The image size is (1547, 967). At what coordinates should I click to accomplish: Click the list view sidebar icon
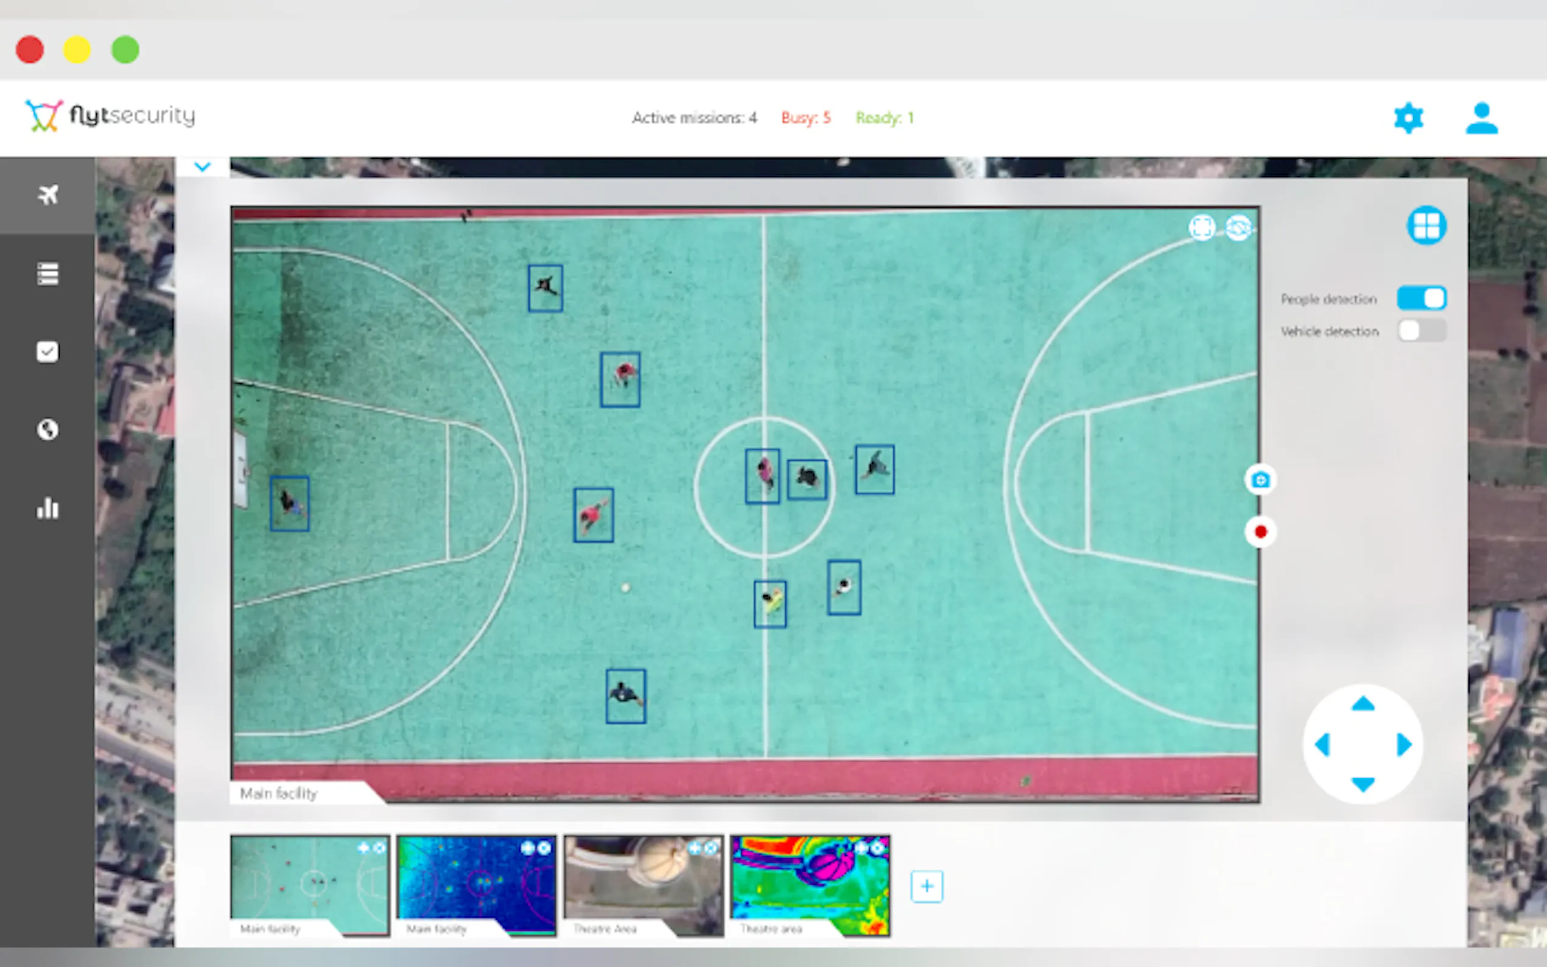tap(48, 274)
